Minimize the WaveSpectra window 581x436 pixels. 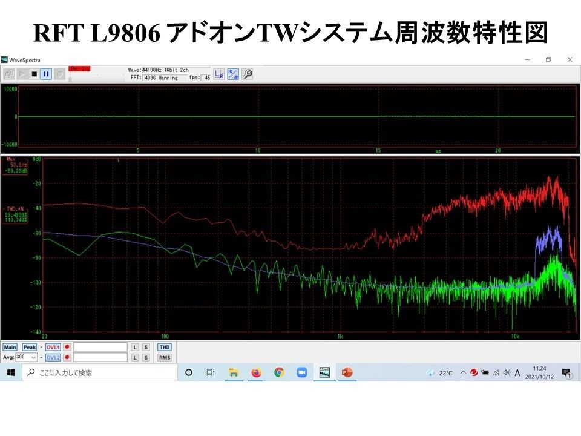(528, 59)
